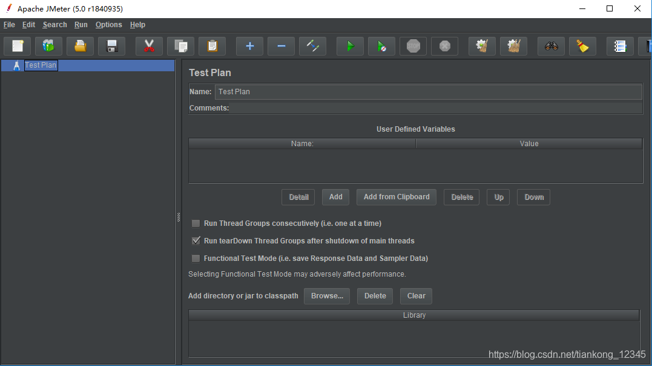Click the Name input field
The height and width of the screenshot is (366, 652).
click(428, 92)
